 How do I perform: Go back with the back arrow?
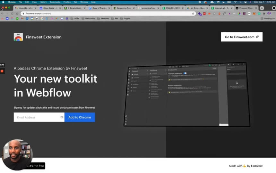point(2,13)
